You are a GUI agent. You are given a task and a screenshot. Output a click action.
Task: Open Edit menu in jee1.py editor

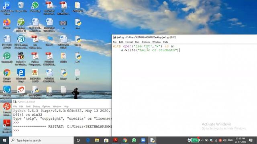(x=121, y=42)
